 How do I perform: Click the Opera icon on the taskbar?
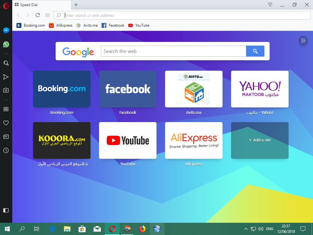tap(112, 229)
